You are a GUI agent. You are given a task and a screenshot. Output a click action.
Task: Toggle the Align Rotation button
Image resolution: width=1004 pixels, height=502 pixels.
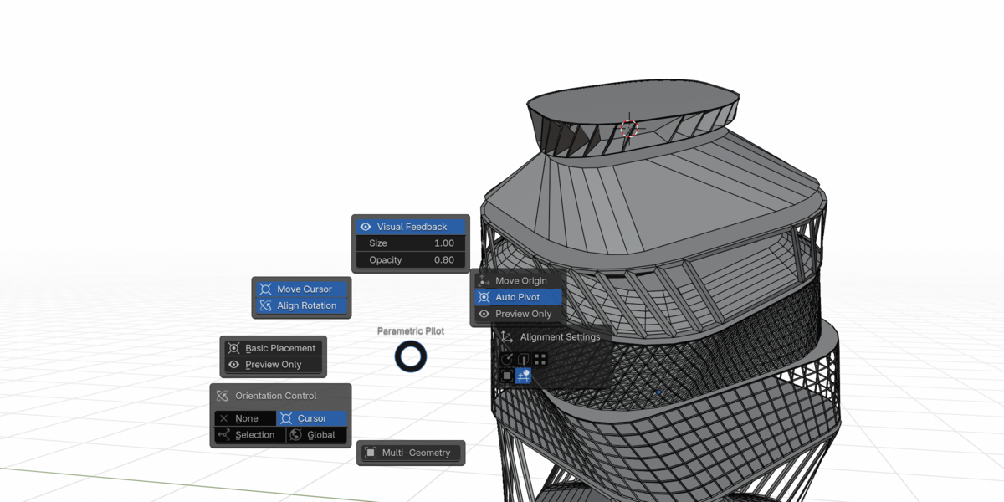(302, 306)
